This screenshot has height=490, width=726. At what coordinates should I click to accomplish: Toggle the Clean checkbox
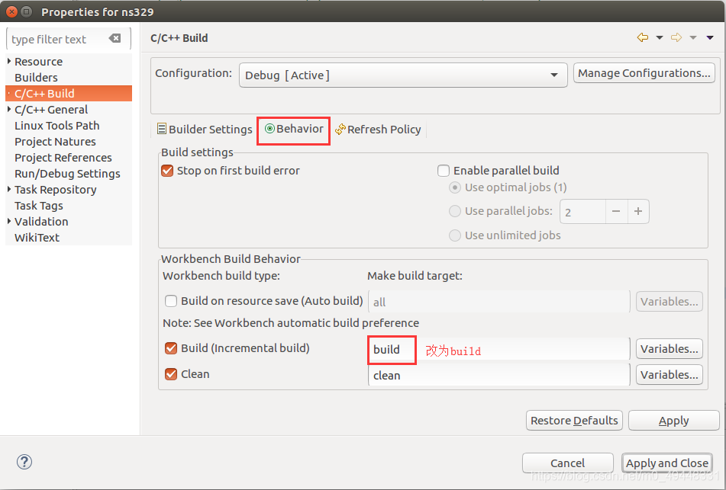[x=171, y=374]
